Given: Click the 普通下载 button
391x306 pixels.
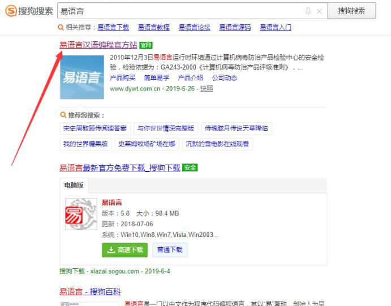Looking at the screenshot, I should 170,249.
